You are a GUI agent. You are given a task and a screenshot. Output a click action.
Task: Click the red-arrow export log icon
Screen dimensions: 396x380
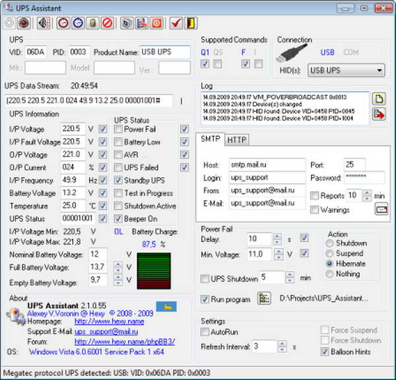[x=378, y=114]
